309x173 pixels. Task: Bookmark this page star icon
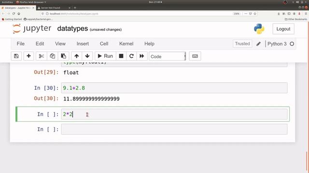tap(255, 14)
